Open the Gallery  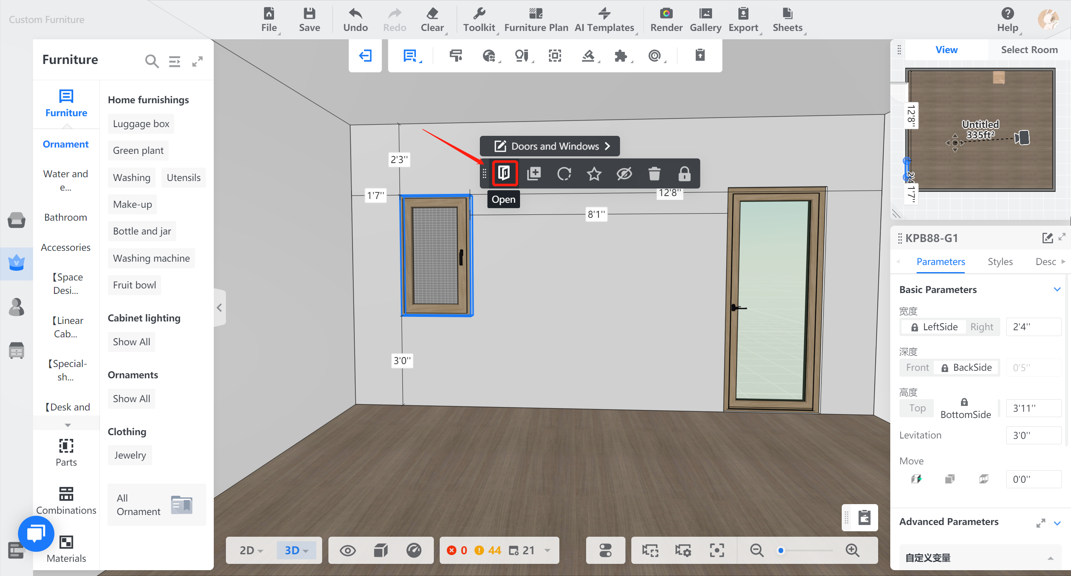(705, 20)
